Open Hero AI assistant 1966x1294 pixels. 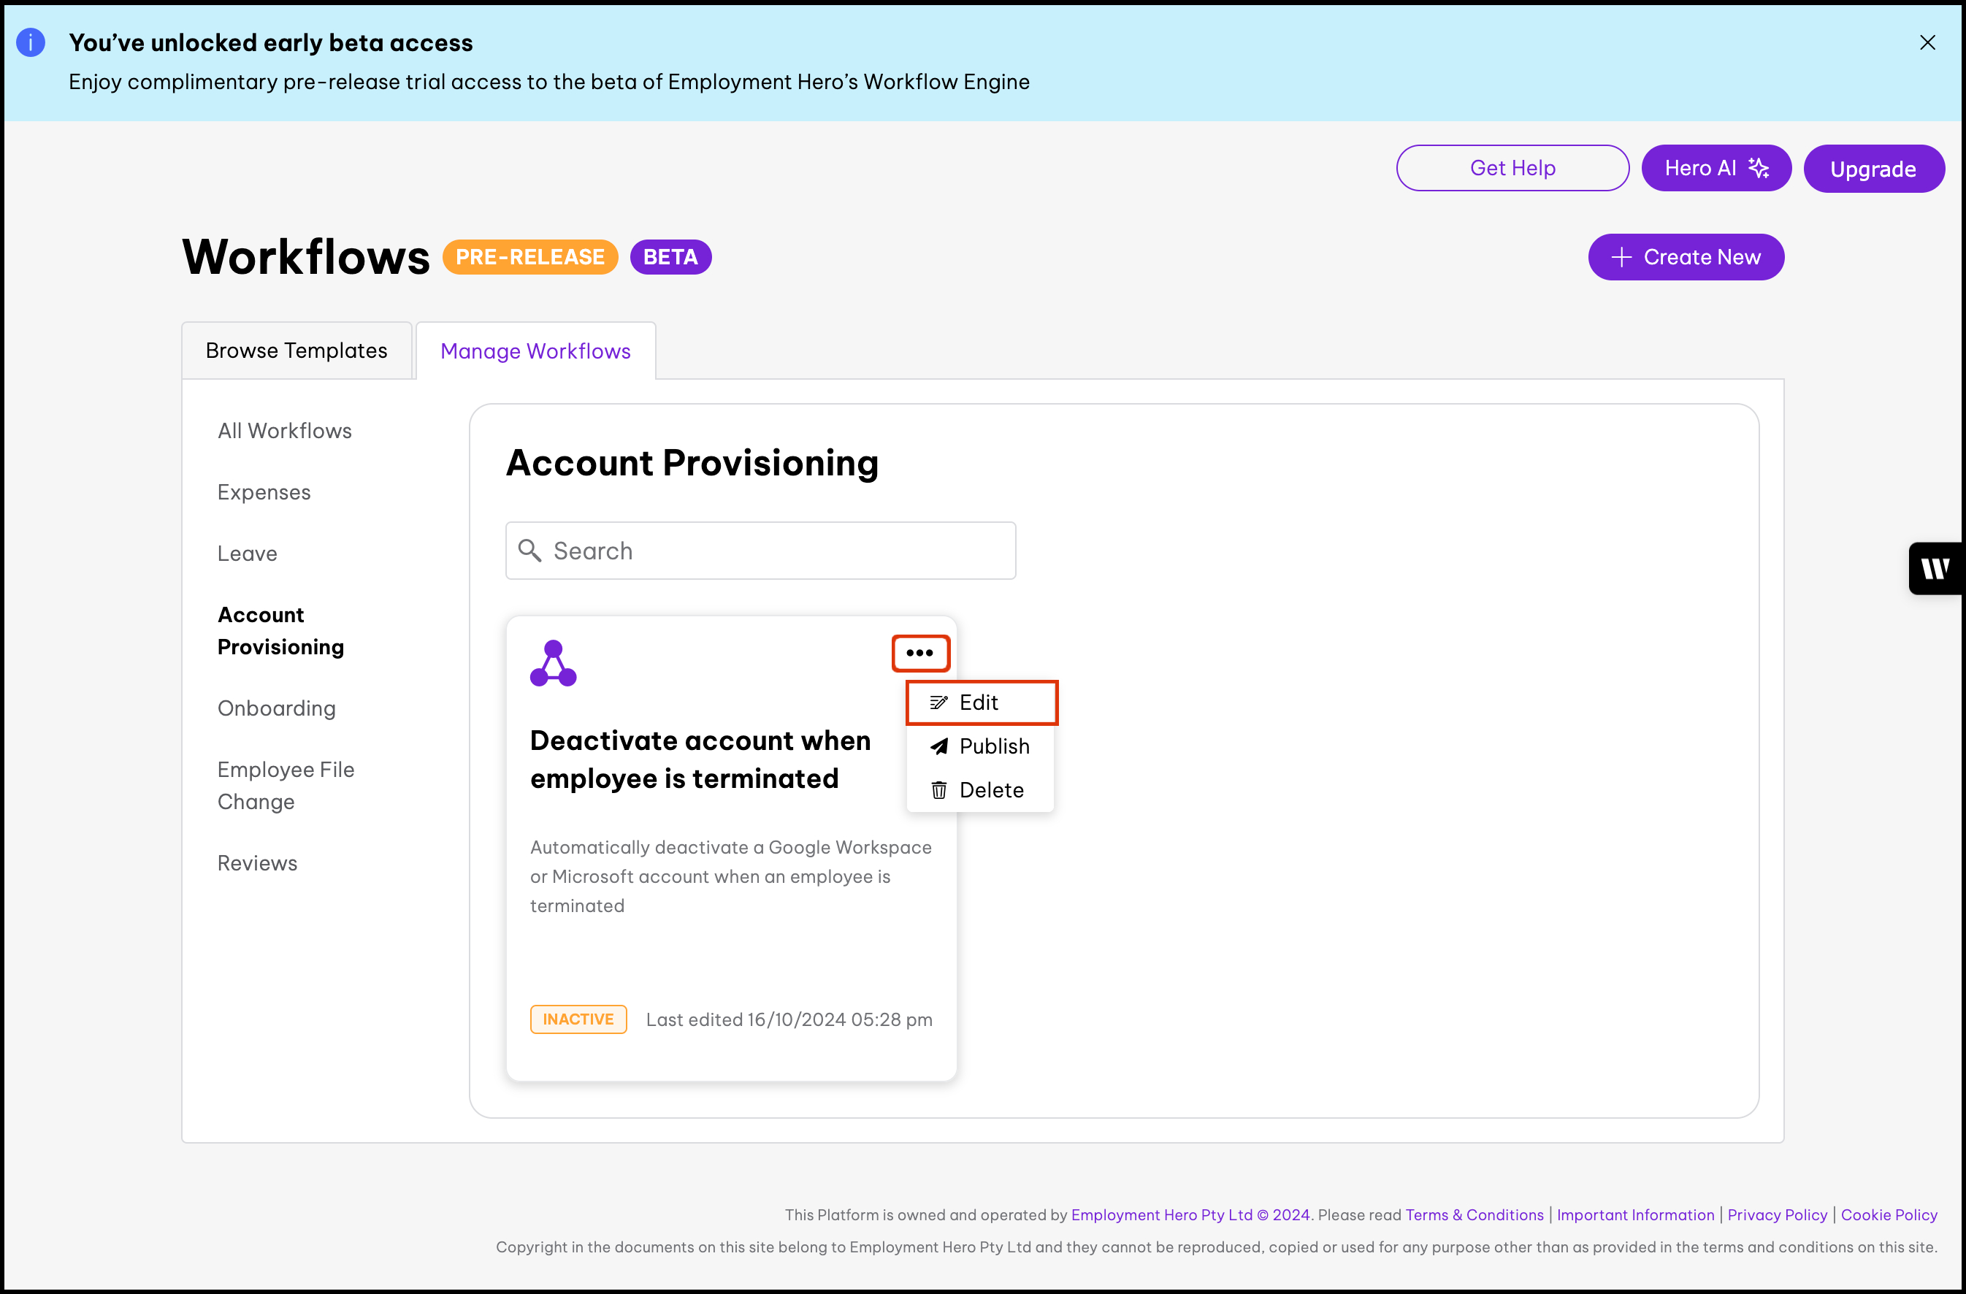1715,169
